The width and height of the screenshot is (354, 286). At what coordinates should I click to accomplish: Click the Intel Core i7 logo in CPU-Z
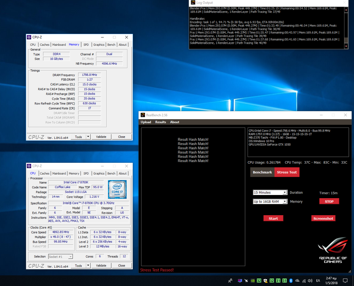[x=117, y=189]
